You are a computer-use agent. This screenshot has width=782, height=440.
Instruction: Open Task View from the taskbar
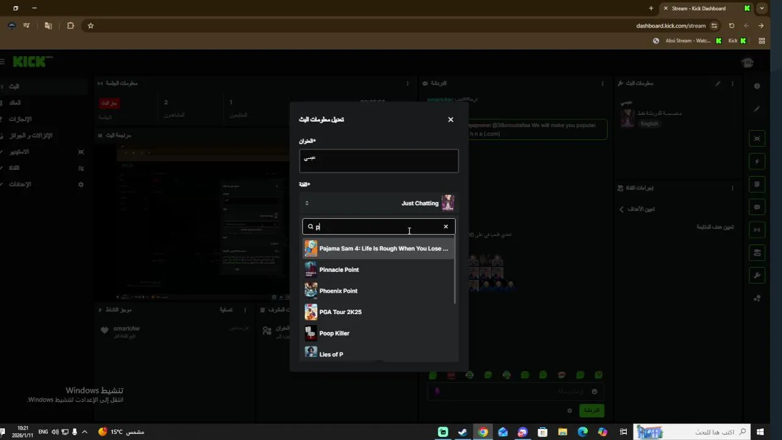coord(623,432)
